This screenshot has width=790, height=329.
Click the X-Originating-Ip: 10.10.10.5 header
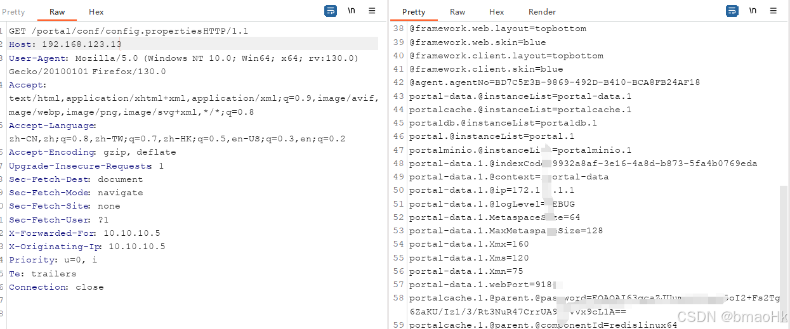point(87,247)
